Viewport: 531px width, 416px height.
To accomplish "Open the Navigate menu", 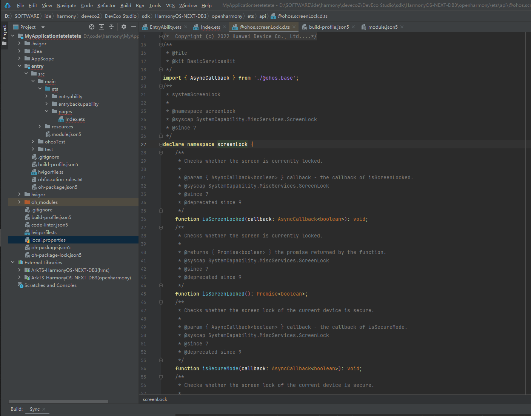I will [x=66, y=5].
